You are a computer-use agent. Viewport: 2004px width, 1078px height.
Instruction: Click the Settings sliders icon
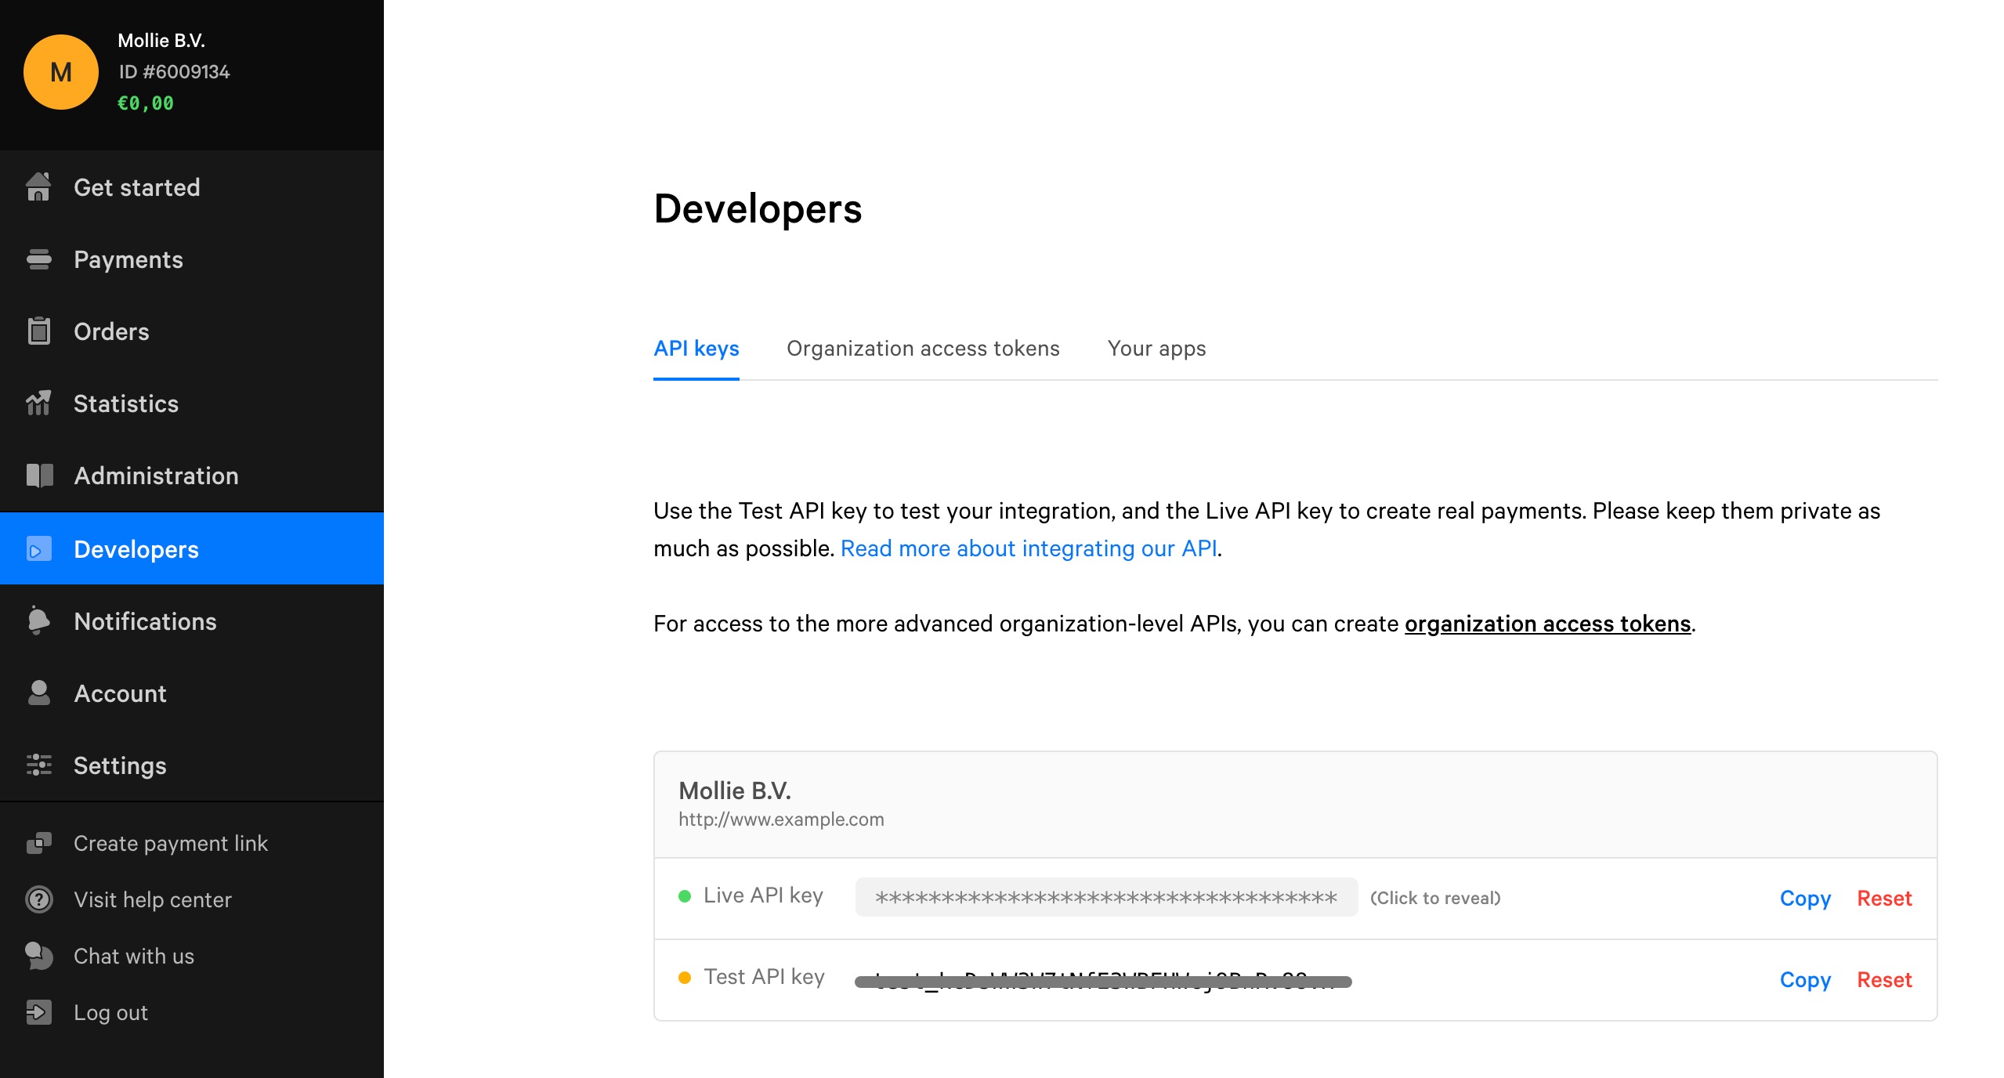point(38,765)
